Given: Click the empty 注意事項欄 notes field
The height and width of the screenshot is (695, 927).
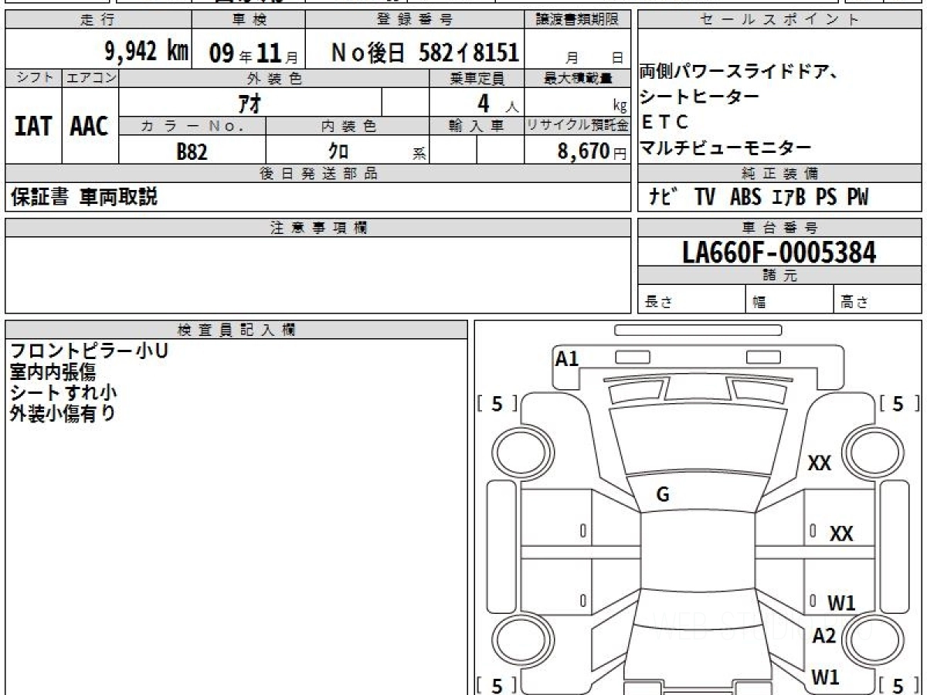Looking at the screenshot, I should (x=317, y=274).
